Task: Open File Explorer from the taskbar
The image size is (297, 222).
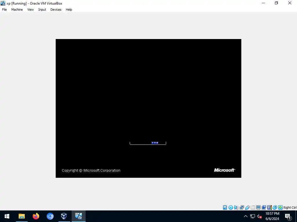Action: (21, 216)
